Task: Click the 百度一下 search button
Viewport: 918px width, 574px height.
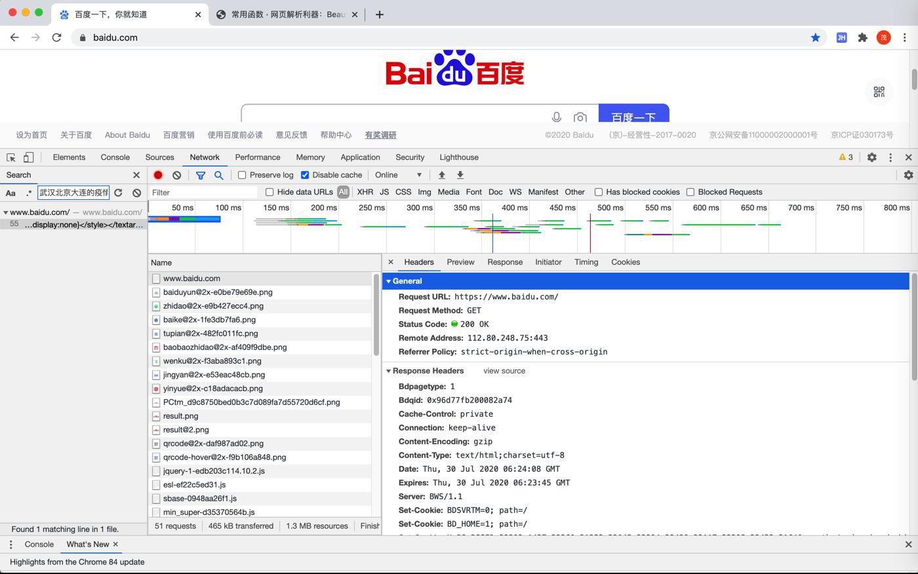Action: [x=633, y=113]
